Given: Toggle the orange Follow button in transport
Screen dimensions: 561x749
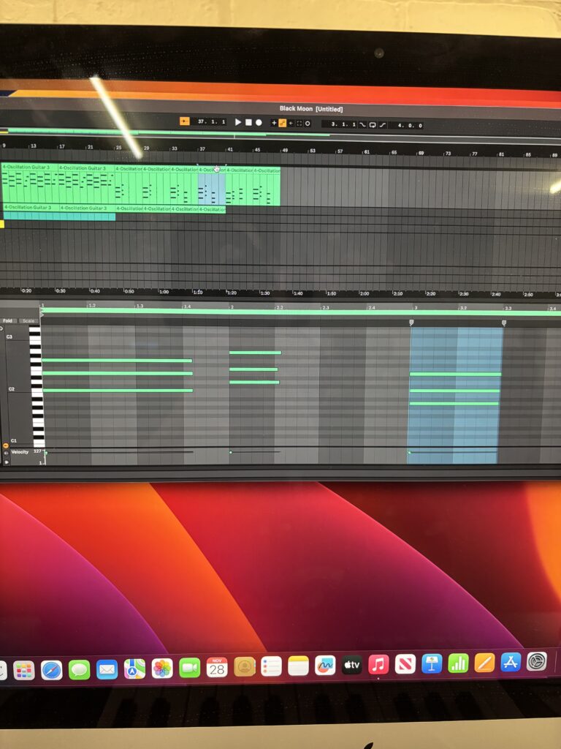Looking at the screenshot, I should 185,121.
